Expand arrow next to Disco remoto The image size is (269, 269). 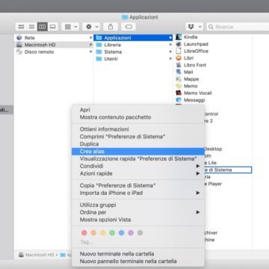tap(90, 52)
